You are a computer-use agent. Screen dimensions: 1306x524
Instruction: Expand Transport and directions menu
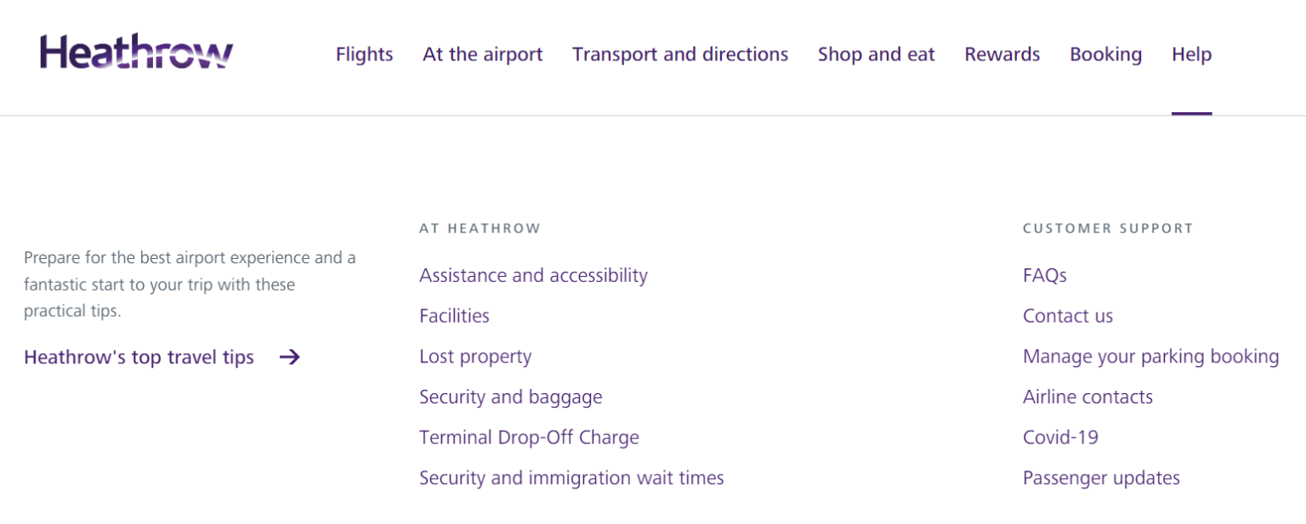point(680,54)
